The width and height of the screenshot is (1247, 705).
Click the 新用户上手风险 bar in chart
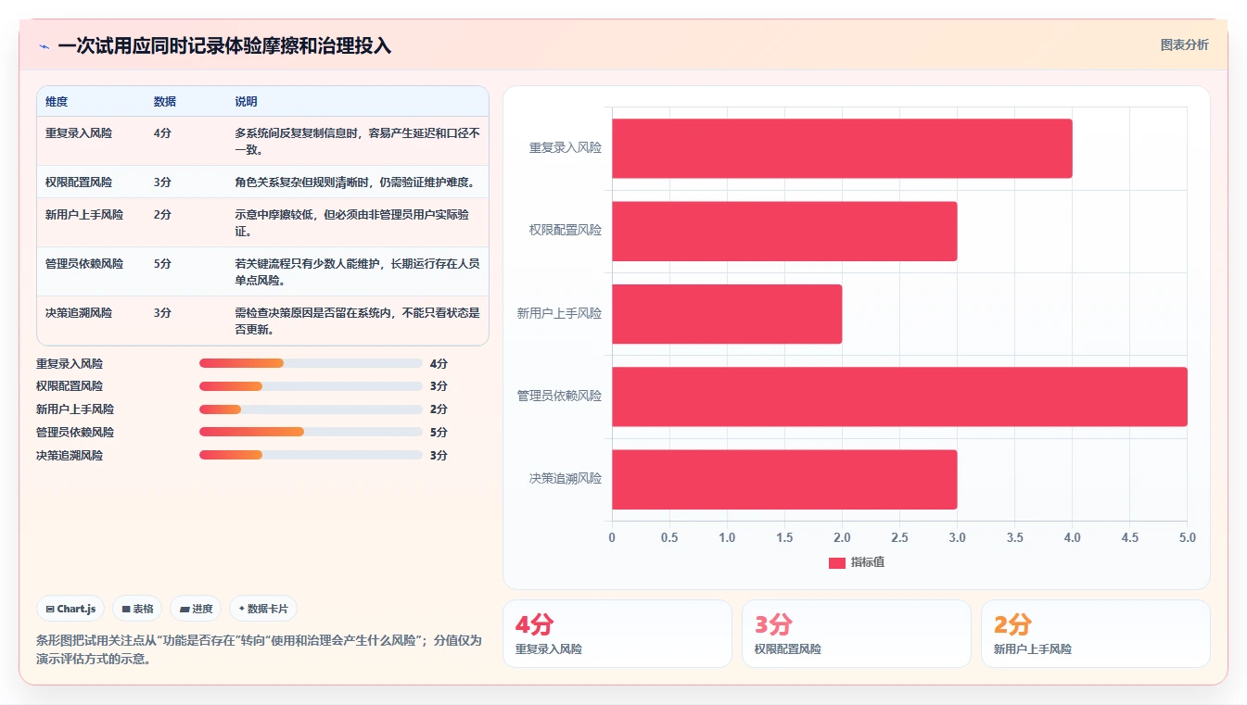coord(727,314)
